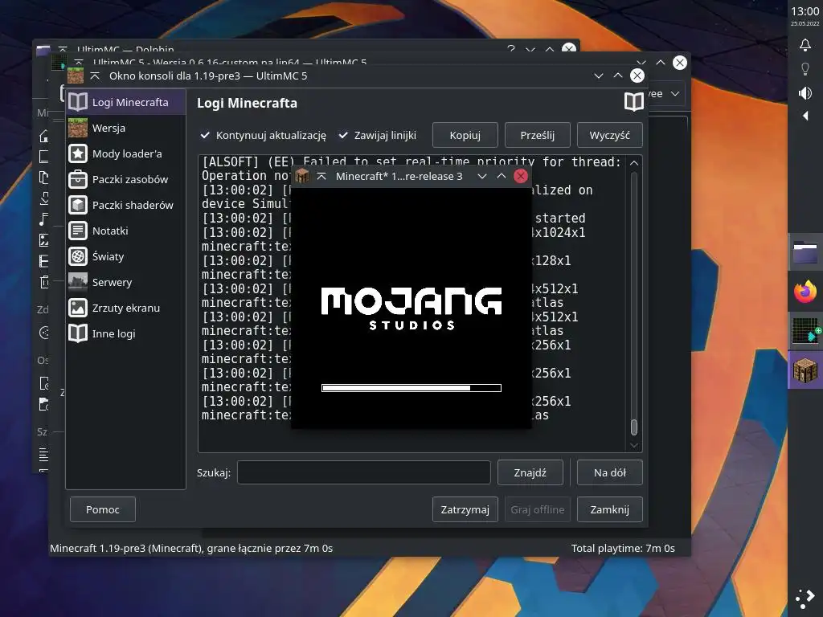
Task: Click the Wersja grass block icon
Action: coord(78,128)
